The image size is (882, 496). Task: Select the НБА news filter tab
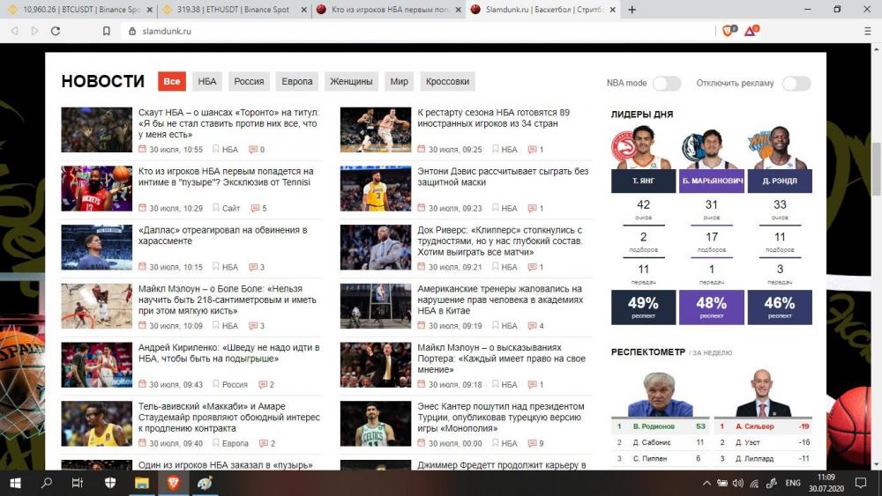click(207, 82)
